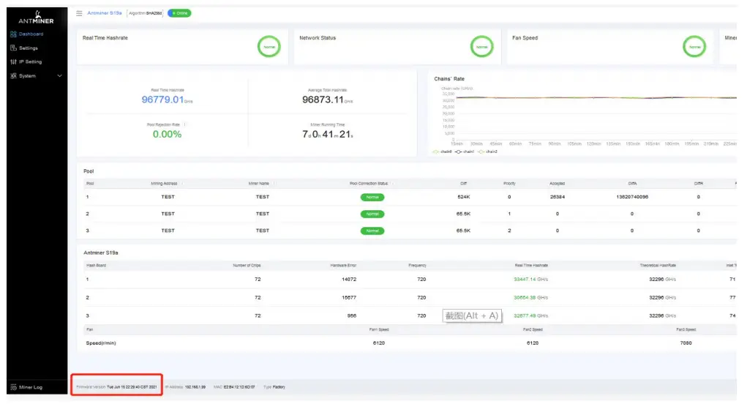
Task: Click the info icon beside Pool Connection Status
Action: click(x=393, y=184)
